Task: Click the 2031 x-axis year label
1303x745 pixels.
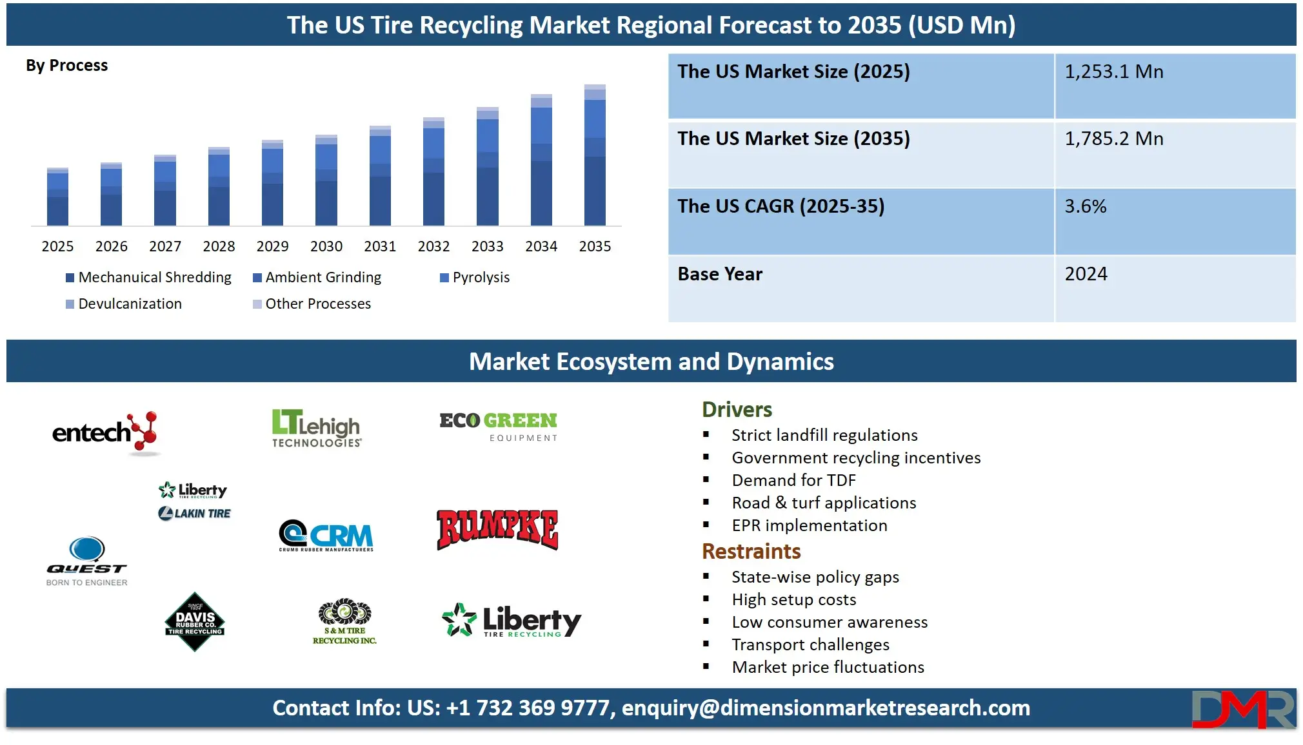Action: [x=380, y=246]
